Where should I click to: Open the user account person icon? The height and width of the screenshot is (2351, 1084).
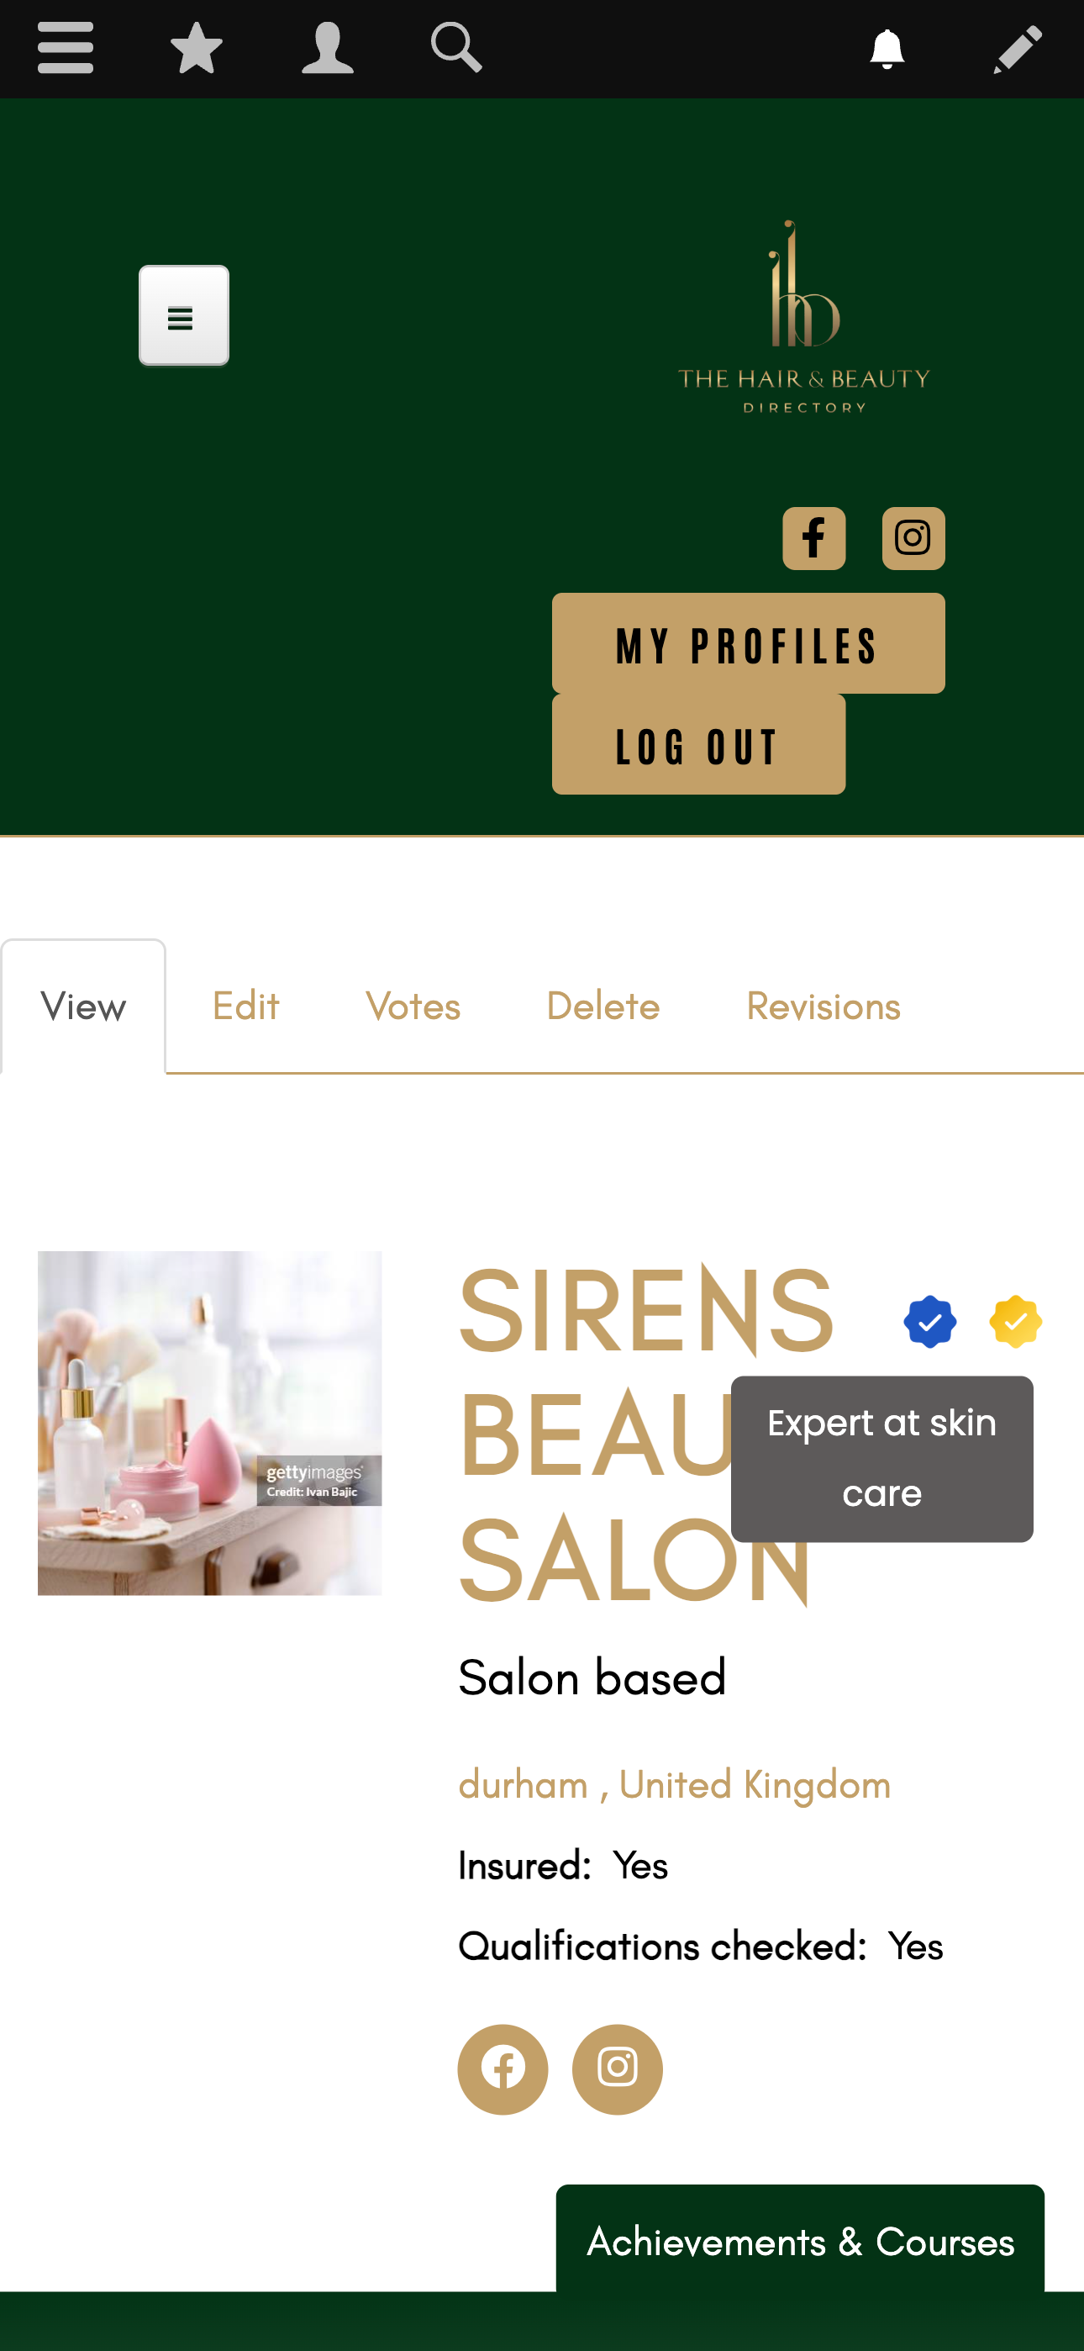[328, 49]
